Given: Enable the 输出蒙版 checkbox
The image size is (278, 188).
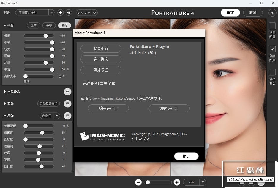Looking at the screenshot, I should (x=272, y=72).
